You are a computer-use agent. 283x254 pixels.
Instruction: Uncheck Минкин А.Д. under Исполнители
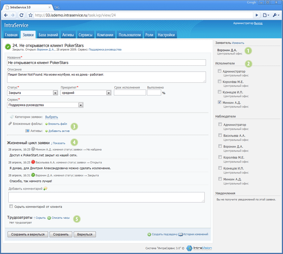219,102
